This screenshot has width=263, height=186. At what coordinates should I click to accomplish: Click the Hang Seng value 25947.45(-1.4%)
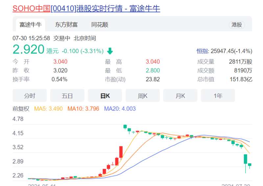(x=231, y=51)
